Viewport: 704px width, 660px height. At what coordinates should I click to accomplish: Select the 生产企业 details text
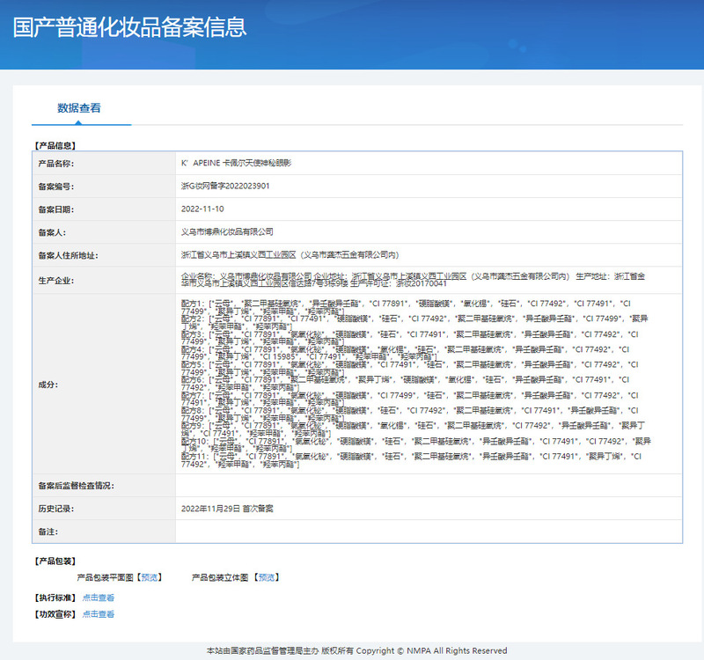pos(413,280)
